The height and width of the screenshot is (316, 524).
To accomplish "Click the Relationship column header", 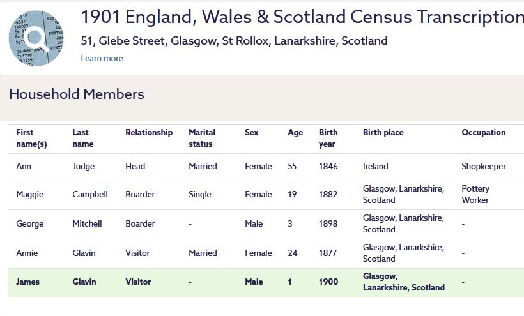I will click(149, 133).
